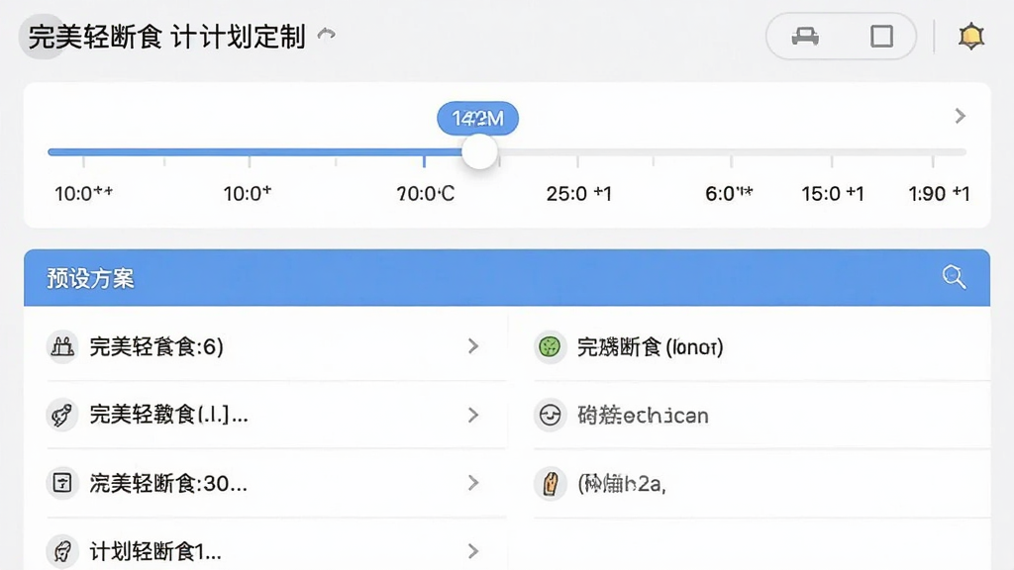Viewport: 1014px width, 570px height.
Task: Click the square icon in top pill
Action: pyautogui.click(x=881, y=37)
